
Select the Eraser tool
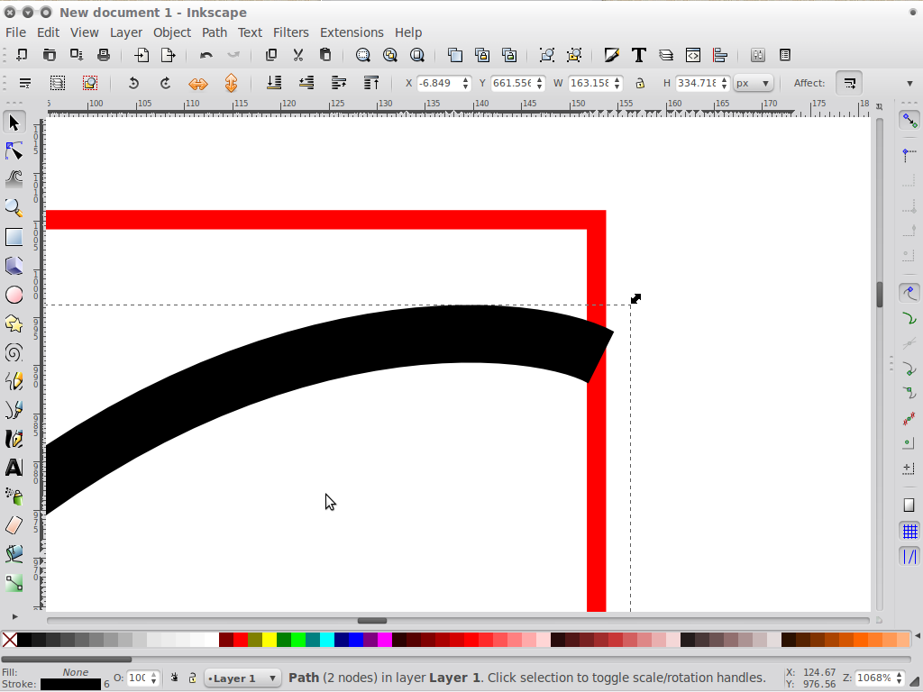(14, 525)
